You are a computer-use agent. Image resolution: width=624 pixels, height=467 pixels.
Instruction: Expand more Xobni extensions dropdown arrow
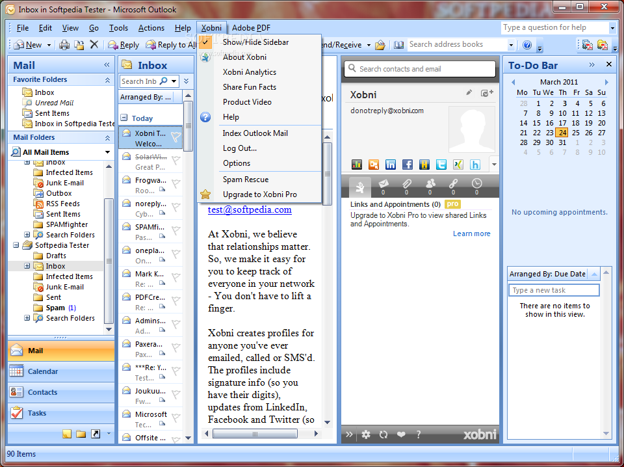pos(494,164)
